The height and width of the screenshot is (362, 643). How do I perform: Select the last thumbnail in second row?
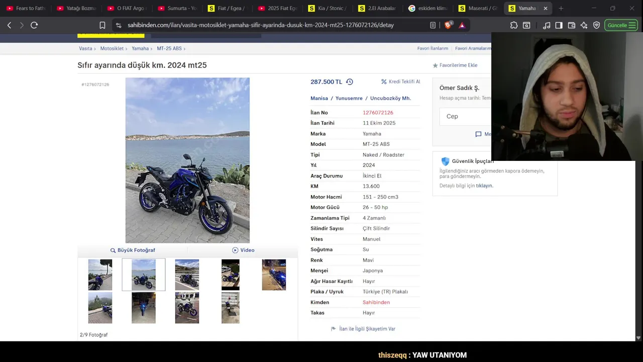(x=231, y=308)
